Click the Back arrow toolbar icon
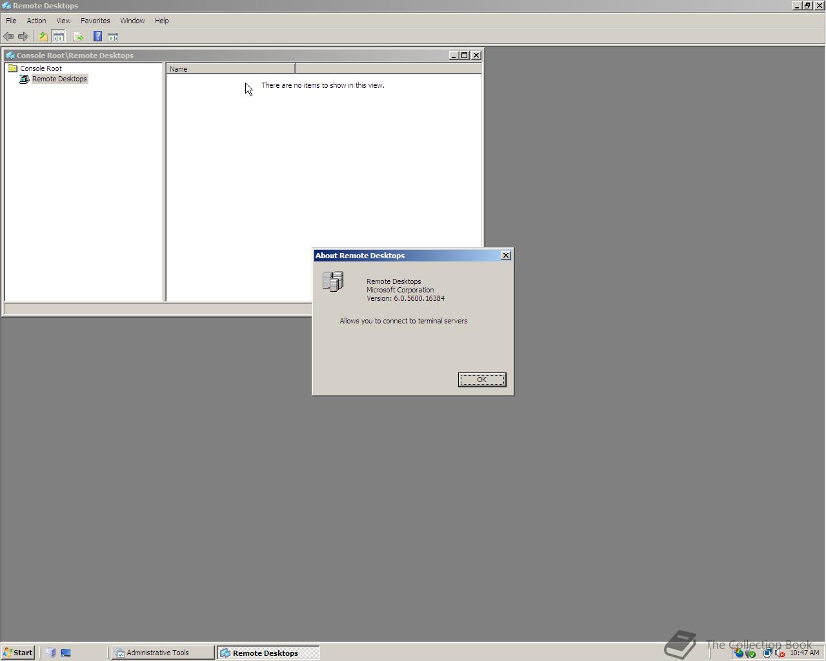This screenshot has width=826, height=661. 8,37
